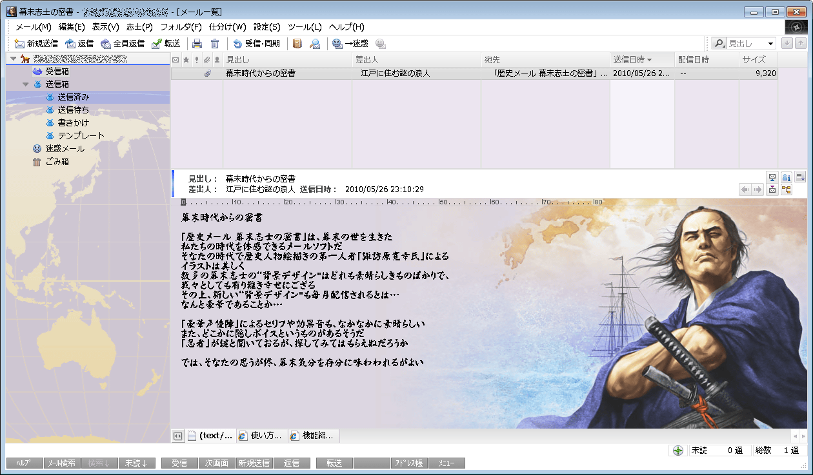Image resolution: width=813 pixels, height=475 pixels.
Task: Select the 送信済み sent folder
Action: 67,97
